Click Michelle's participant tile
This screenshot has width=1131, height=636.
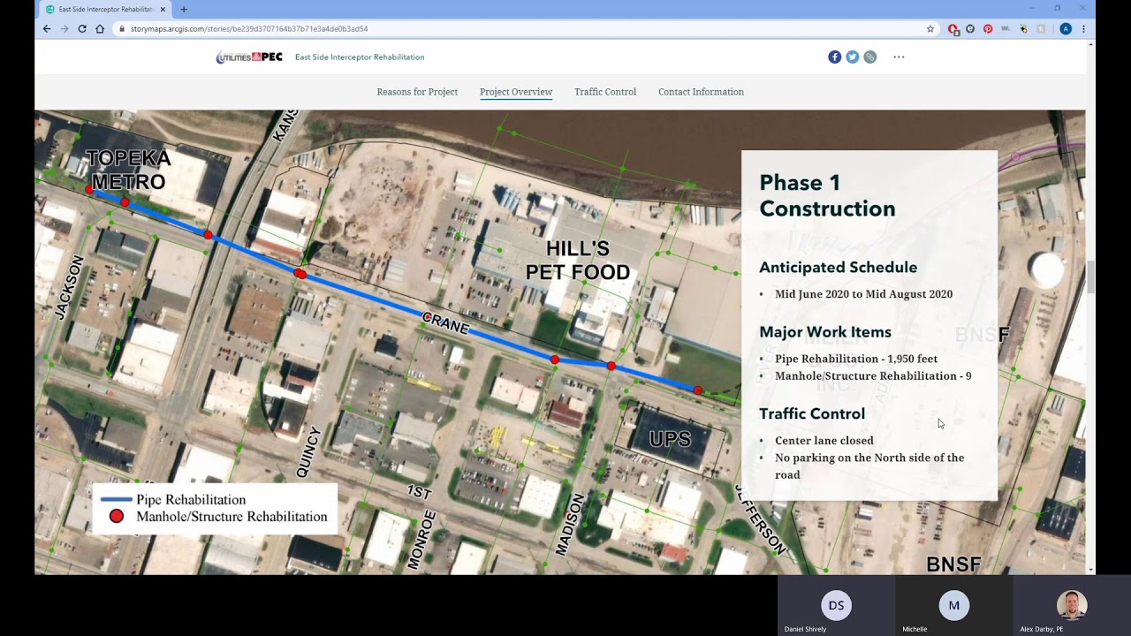953,606
